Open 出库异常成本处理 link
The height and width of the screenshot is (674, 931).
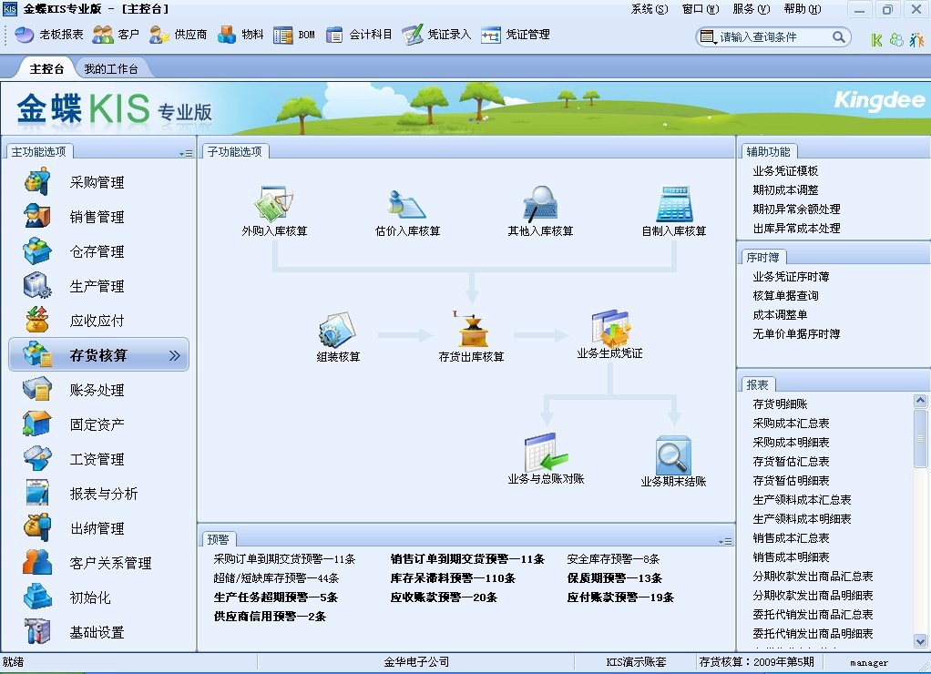click(796, 228)
